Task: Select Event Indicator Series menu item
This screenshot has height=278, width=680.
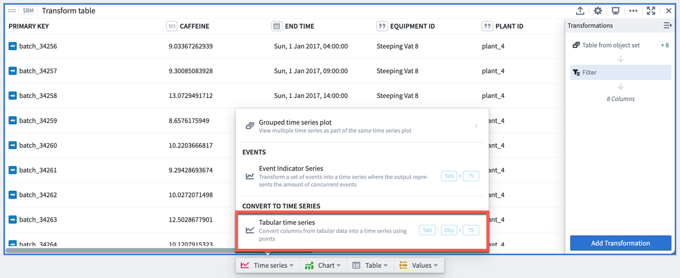Action: pyautogui.click(x=362, y=176)
